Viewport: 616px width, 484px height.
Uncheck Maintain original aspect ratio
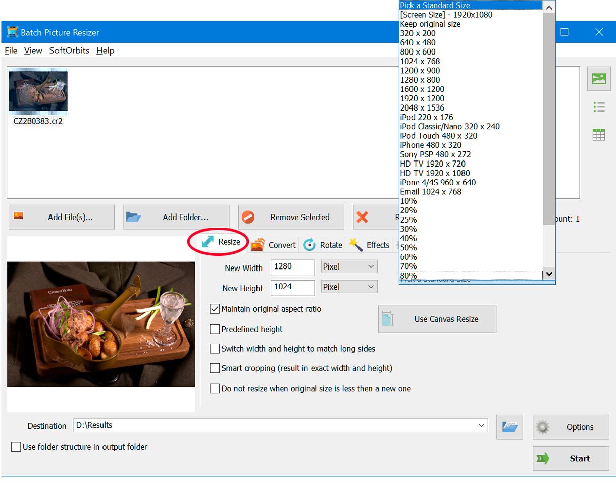tap(215, 309)
